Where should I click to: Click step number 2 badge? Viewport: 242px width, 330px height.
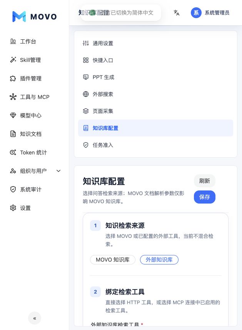point(95,292)
